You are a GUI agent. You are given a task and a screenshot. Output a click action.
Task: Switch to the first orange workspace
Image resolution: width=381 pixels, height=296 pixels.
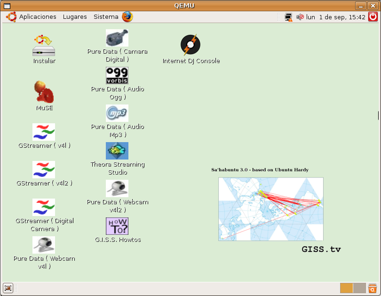pyautogui.click(x=347, y=288)
